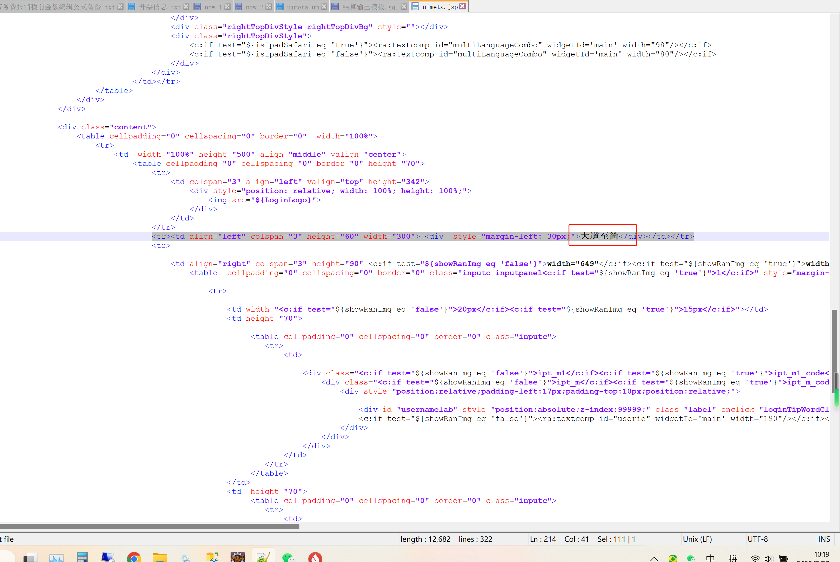The height and width of the screenshot is (562, 840).
Task: Click the horizontal scrollbar thumb
Action: (x=150, y=526)
